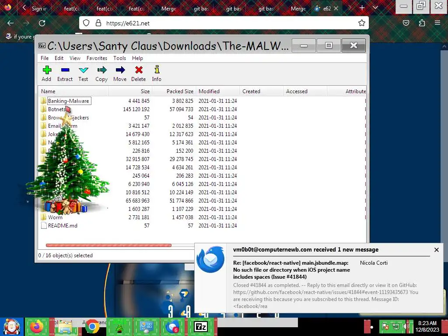Open the Help menu in 7-Zip
This screenshot has height=336, width=448.
(x=137, y=58)
